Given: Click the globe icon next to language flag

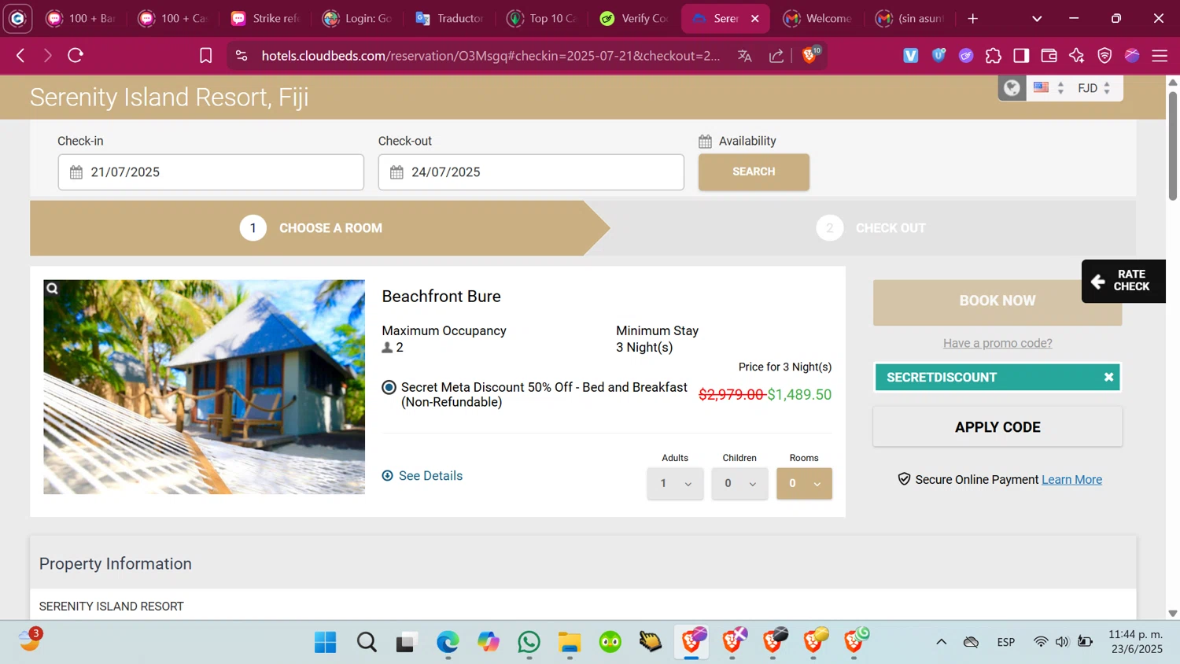Looking at the screenshot, I should 1012,88.
